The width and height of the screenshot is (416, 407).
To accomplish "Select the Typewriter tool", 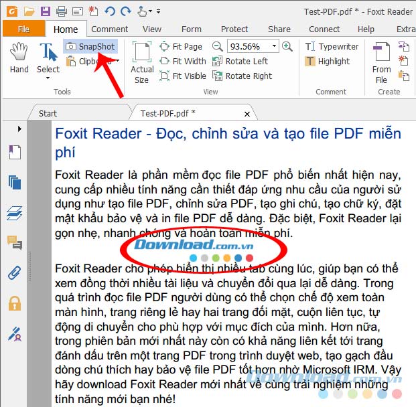I will (332, 46).
